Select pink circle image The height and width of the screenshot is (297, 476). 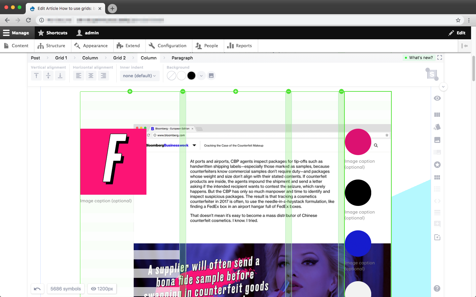tap(358, 142)
